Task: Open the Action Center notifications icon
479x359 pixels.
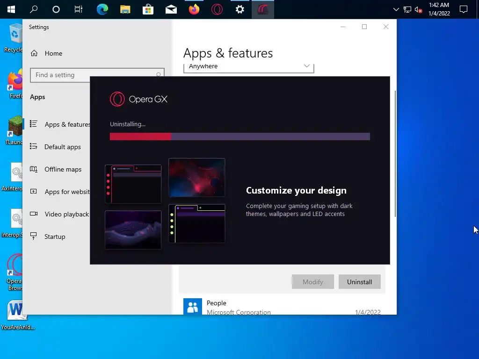Action: coord(464,9)
